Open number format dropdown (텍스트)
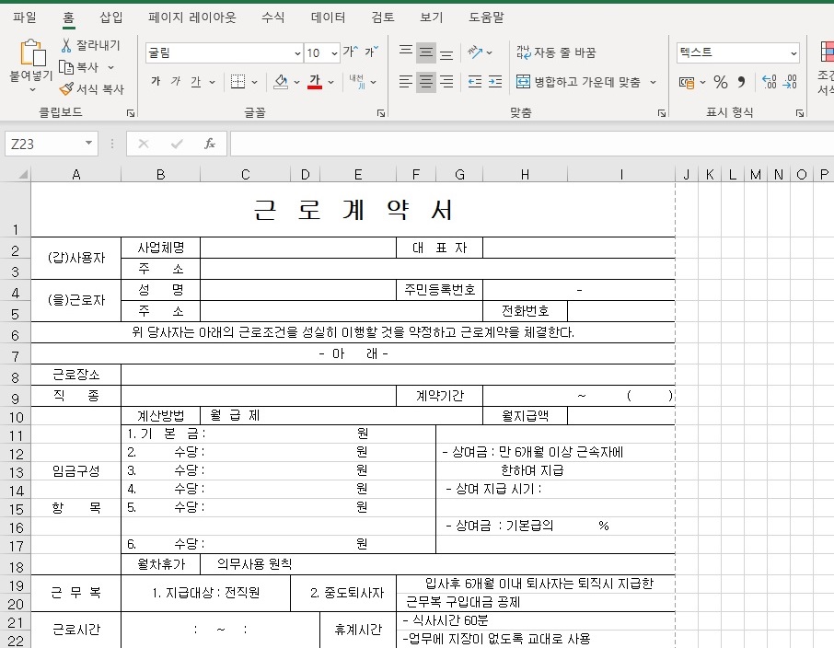Viewport: 834px width, 648px height. (x=793, y=52)
